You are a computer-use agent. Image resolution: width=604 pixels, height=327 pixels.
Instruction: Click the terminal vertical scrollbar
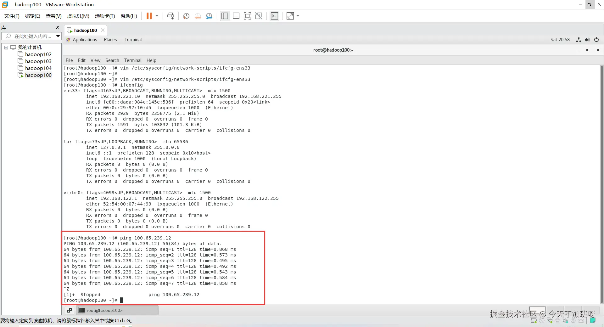tap(601, 184)
